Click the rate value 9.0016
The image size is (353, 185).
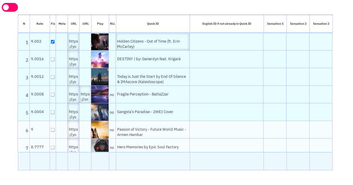(x=37, y=59)
